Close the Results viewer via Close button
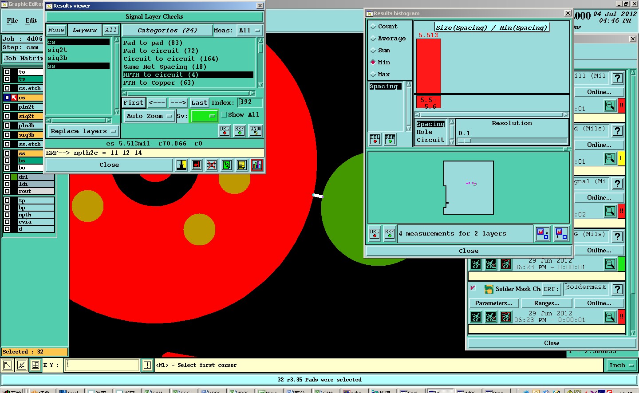This screenshot has width=639, height=393. click(x=109, y=165)
